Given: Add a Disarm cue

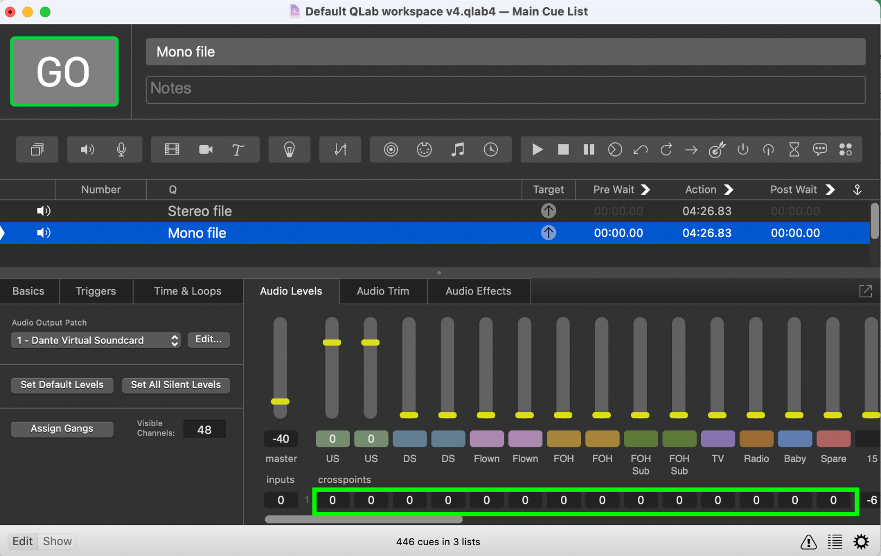Looking at the screenshot, I should click(768, 149).
